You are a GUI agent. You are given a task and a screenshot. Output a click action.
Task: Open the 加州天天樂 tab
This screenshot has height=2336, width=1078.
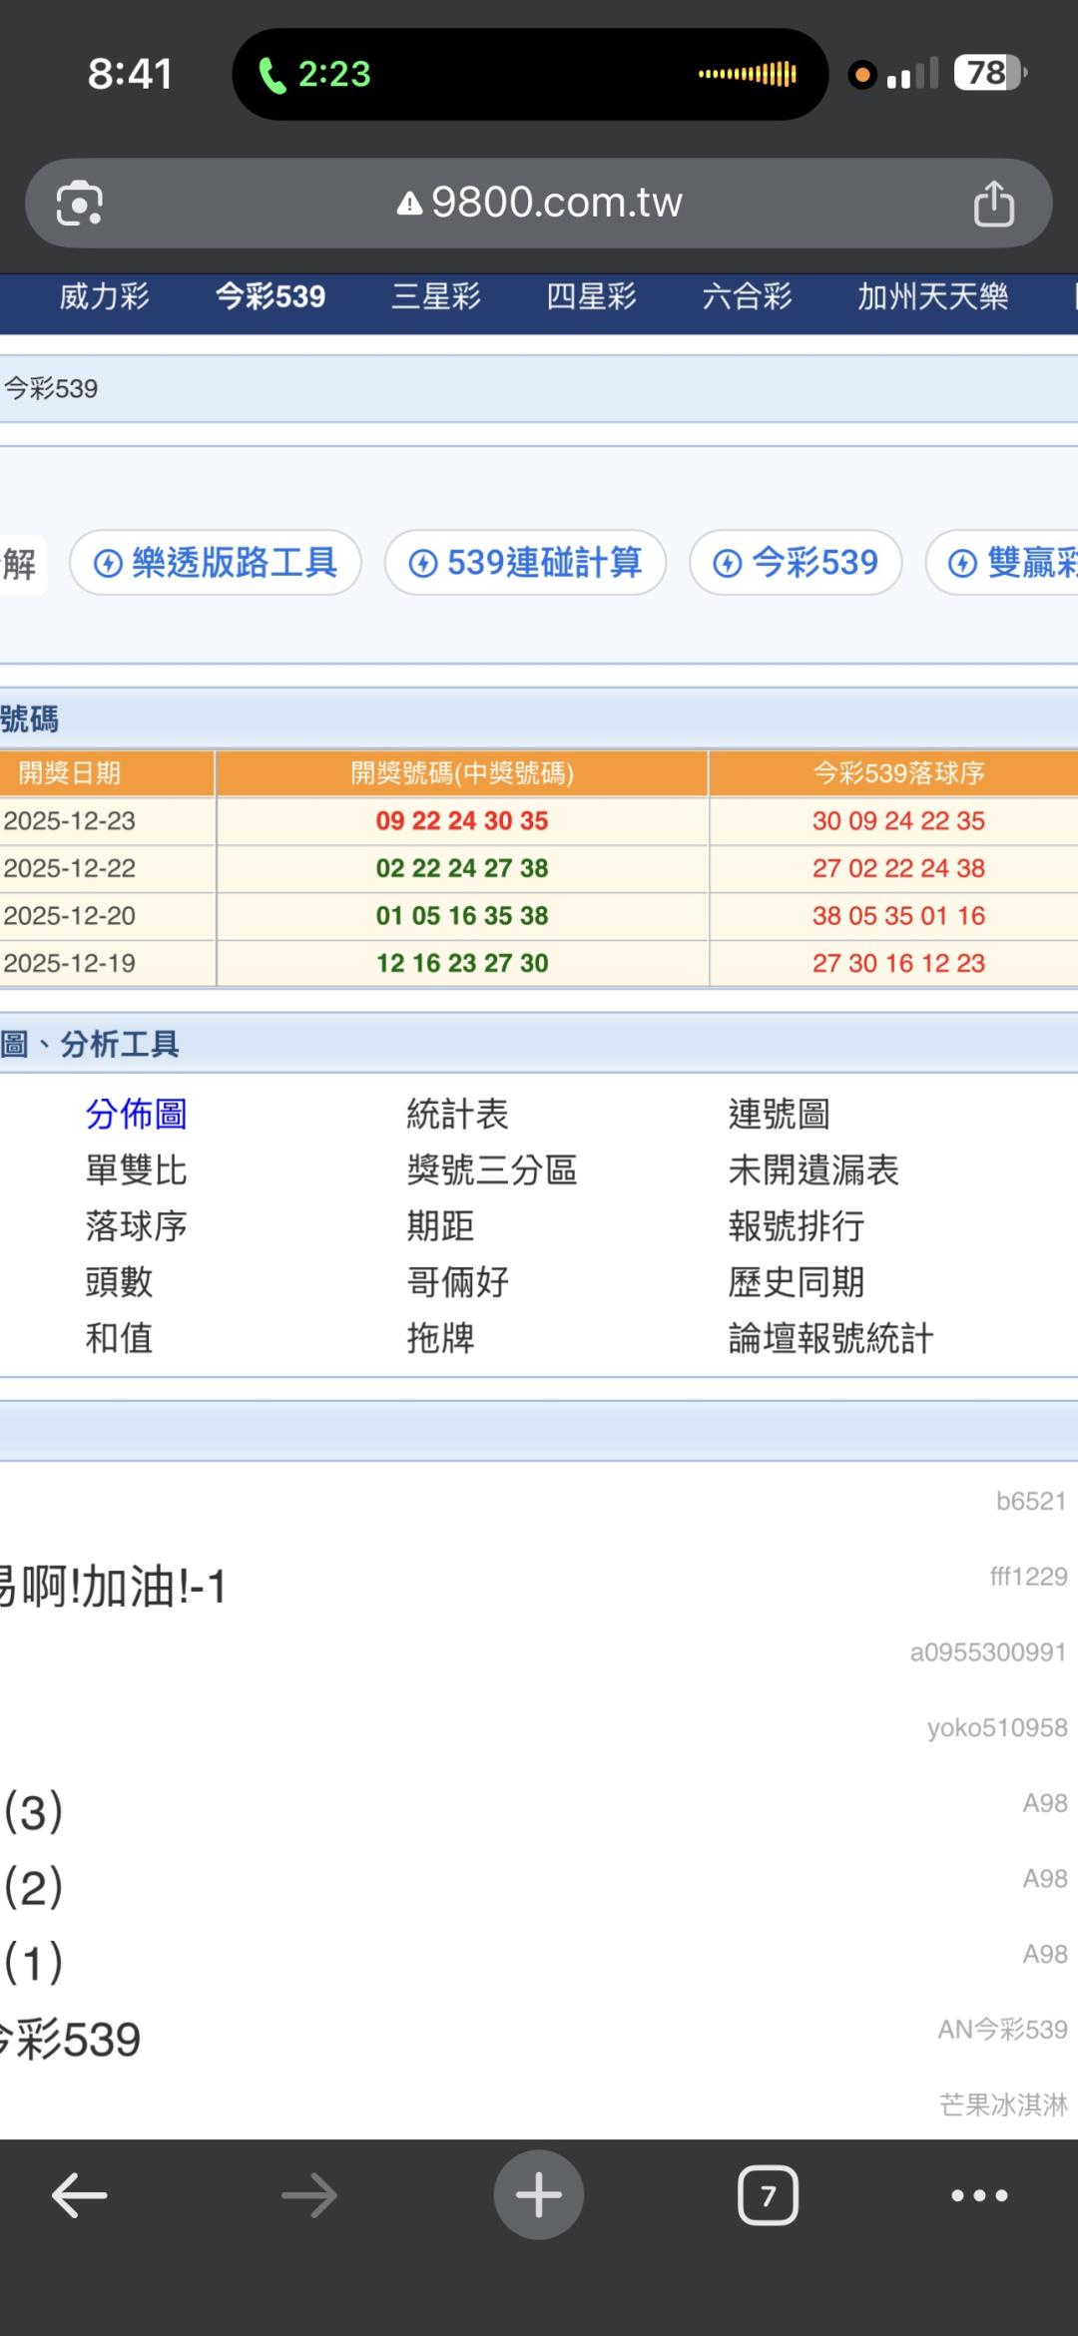932,296
